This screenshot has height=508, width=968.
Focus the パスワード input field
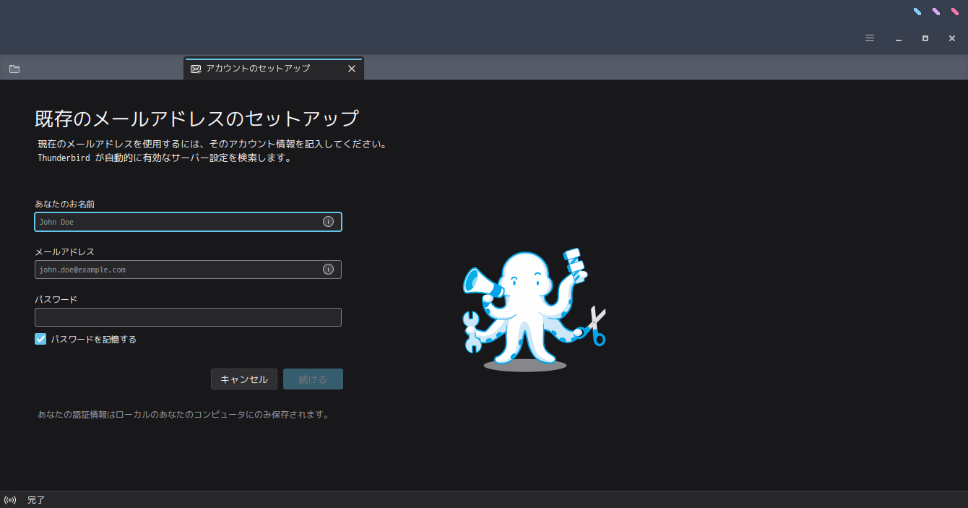[188, 317]
